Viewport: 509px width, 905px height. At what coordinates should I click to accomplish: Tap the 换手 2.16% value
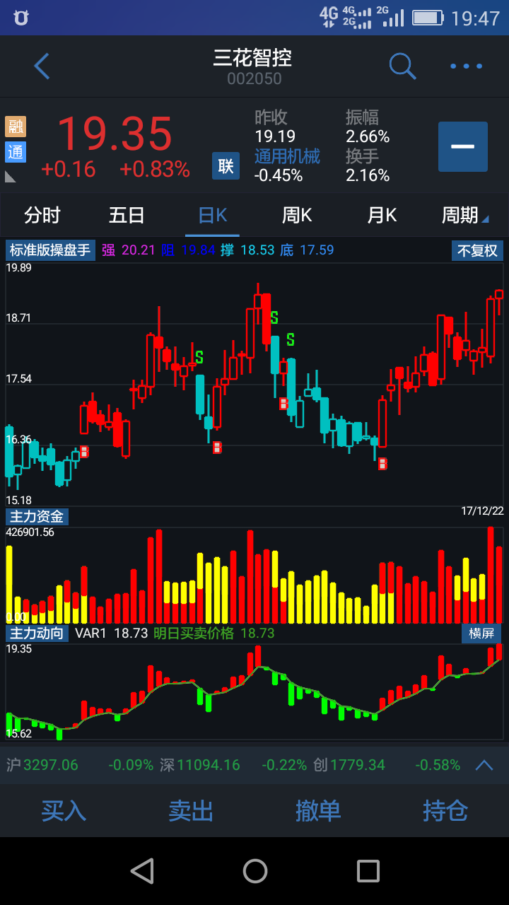[368, 175]
